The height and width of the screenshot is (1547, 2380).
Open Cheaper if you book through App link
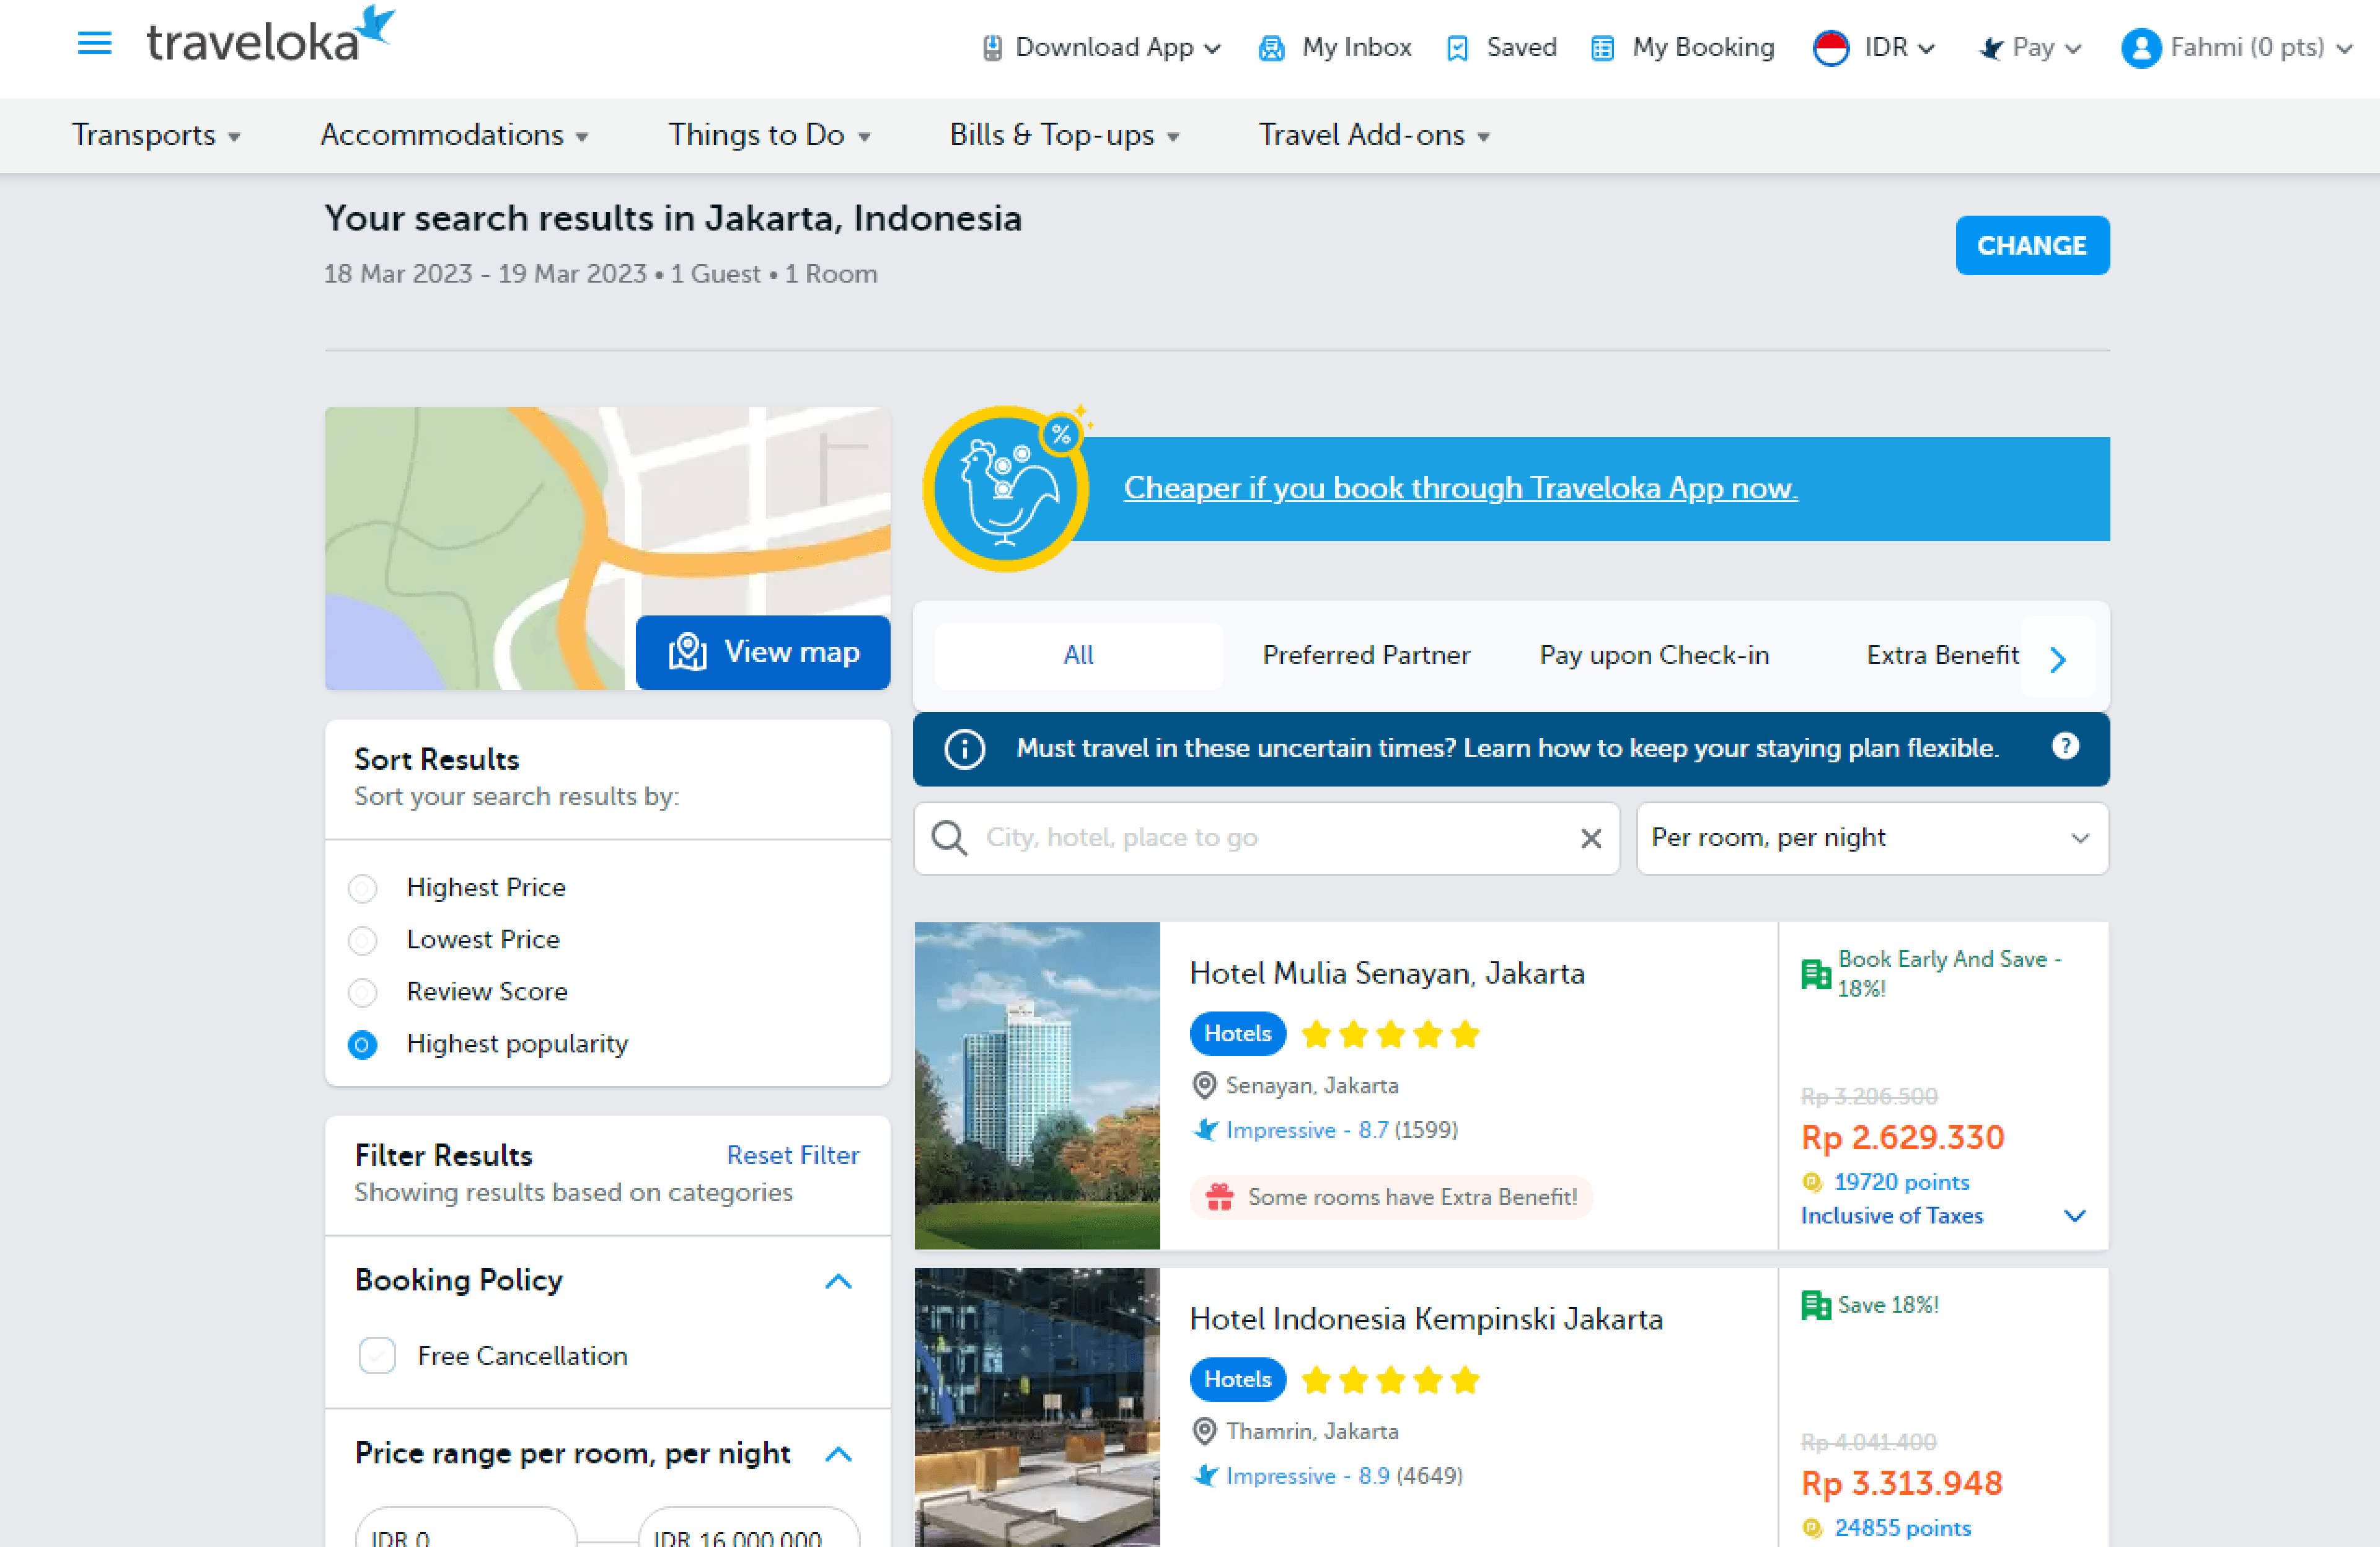1460,488
